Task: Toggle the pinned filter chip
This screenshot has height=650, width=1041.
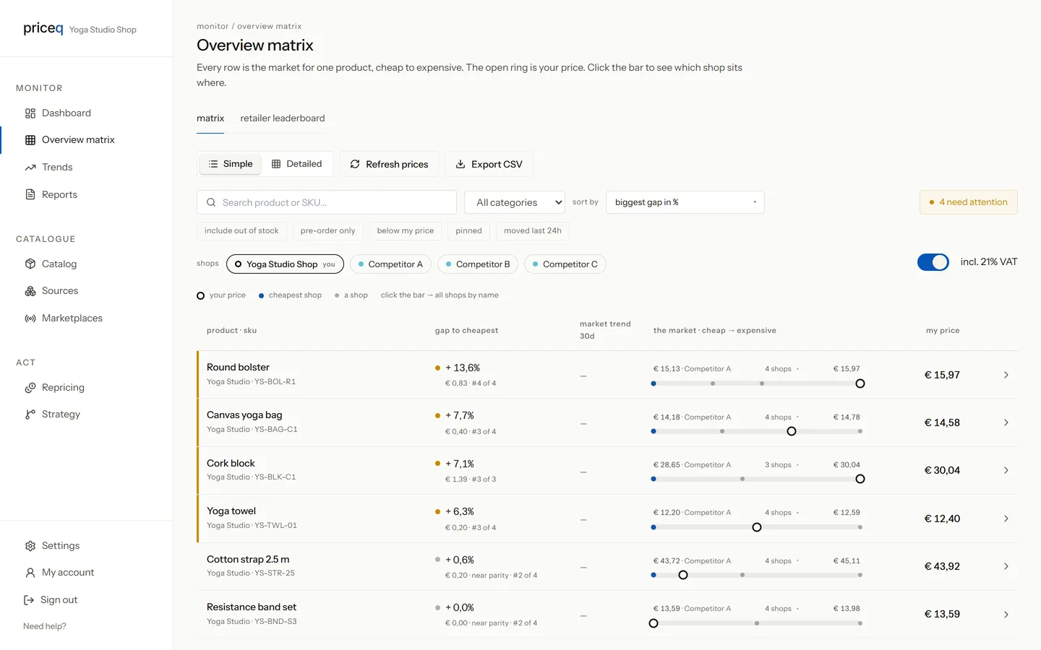Action: pos(468,231)
